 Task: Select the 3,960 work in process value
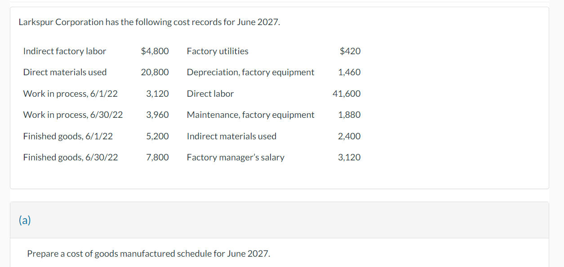[157, 115]
